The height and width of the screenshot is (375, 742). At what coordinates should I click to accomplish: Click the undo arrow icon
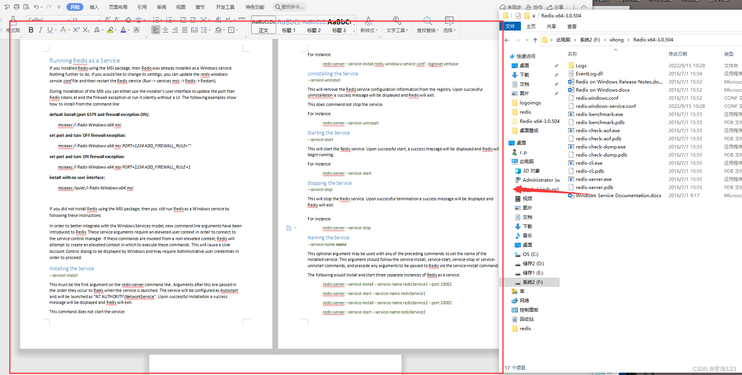click(36, 7)
